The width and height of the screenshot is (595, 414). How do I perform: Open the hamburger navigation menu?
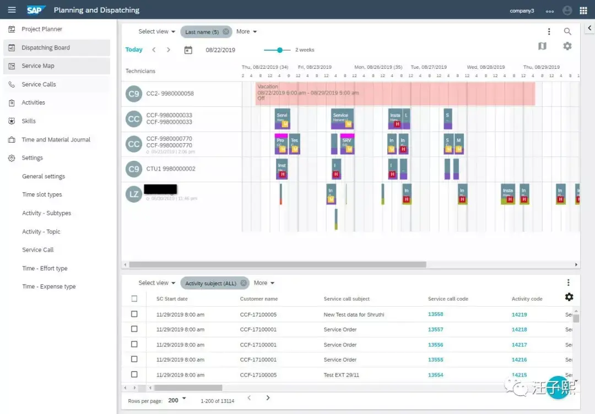[12, 10]
